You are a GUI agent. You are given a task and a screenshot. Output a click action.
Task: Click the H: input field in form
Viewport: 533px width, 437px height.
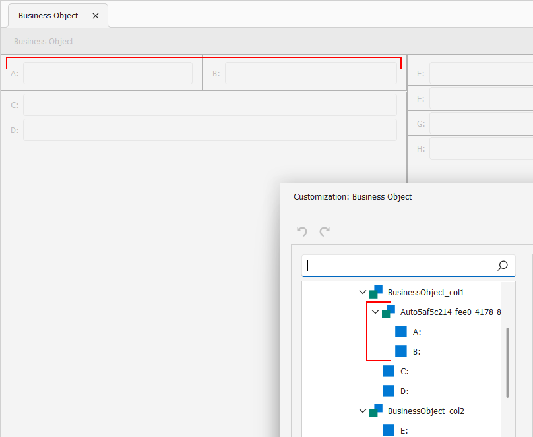point(482,148)
